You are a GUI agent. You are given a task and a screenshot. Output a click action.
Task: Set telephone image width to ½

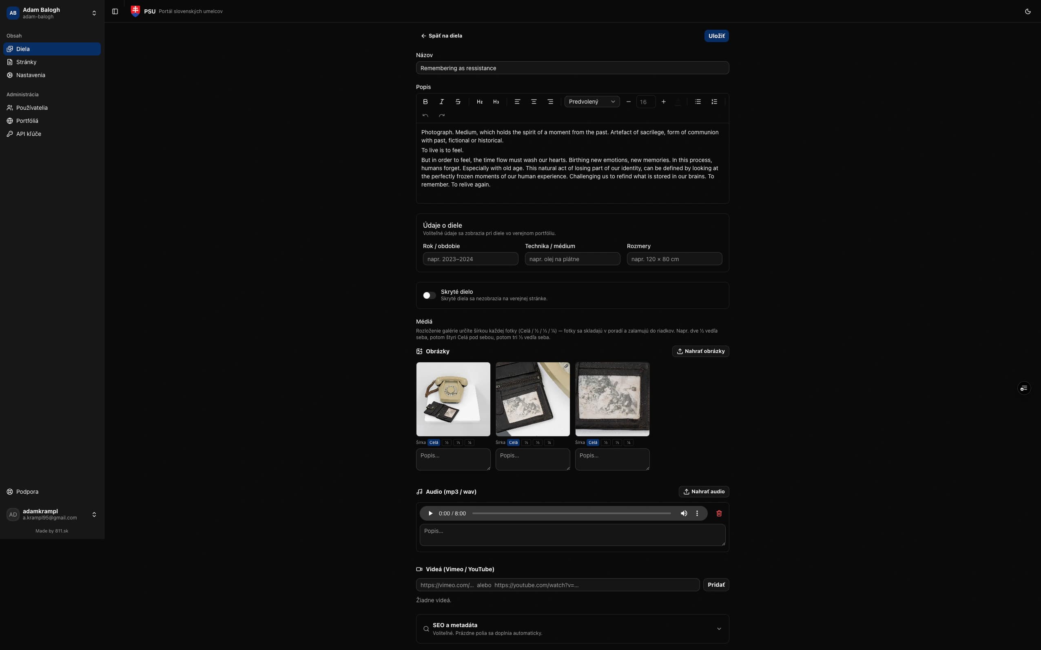point(447,443)
